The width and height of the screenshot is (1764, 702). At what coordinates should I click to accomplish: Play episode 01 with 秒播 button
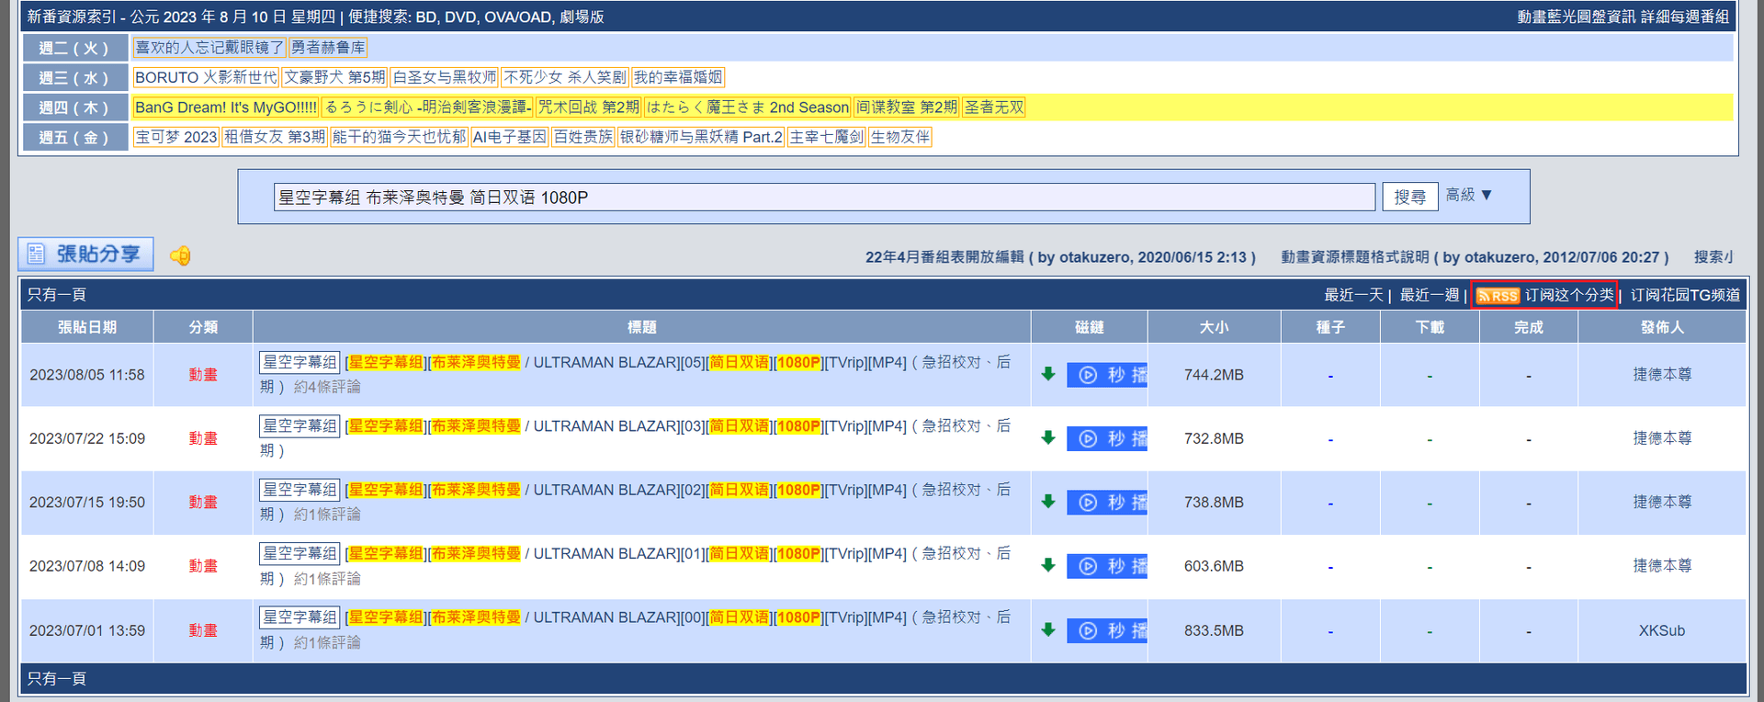(x=1107, y=566)
